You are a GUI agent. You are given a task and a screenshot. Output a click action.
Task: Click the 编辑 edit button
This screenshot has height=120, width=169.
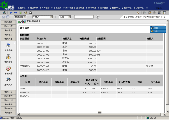tap(158, 28)
